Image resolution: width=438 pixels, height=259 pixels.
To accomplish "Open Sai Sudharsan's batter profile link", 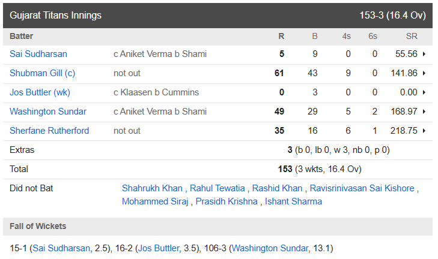I will (x=38, y=54).
